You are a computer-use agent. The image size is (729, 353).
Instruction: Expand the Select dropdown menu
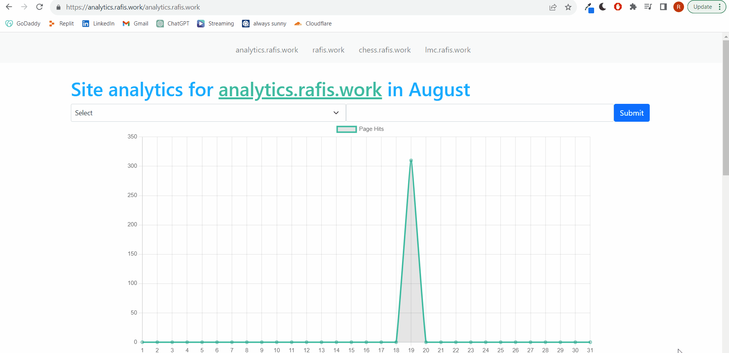tap(208, 113)
